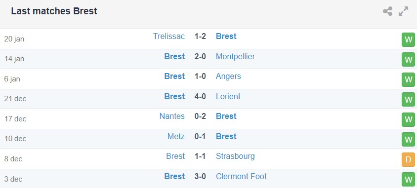Screen dimensions: 417x188
Task: Click the W badge for Clermont Foot match
Action: point(408,180)
